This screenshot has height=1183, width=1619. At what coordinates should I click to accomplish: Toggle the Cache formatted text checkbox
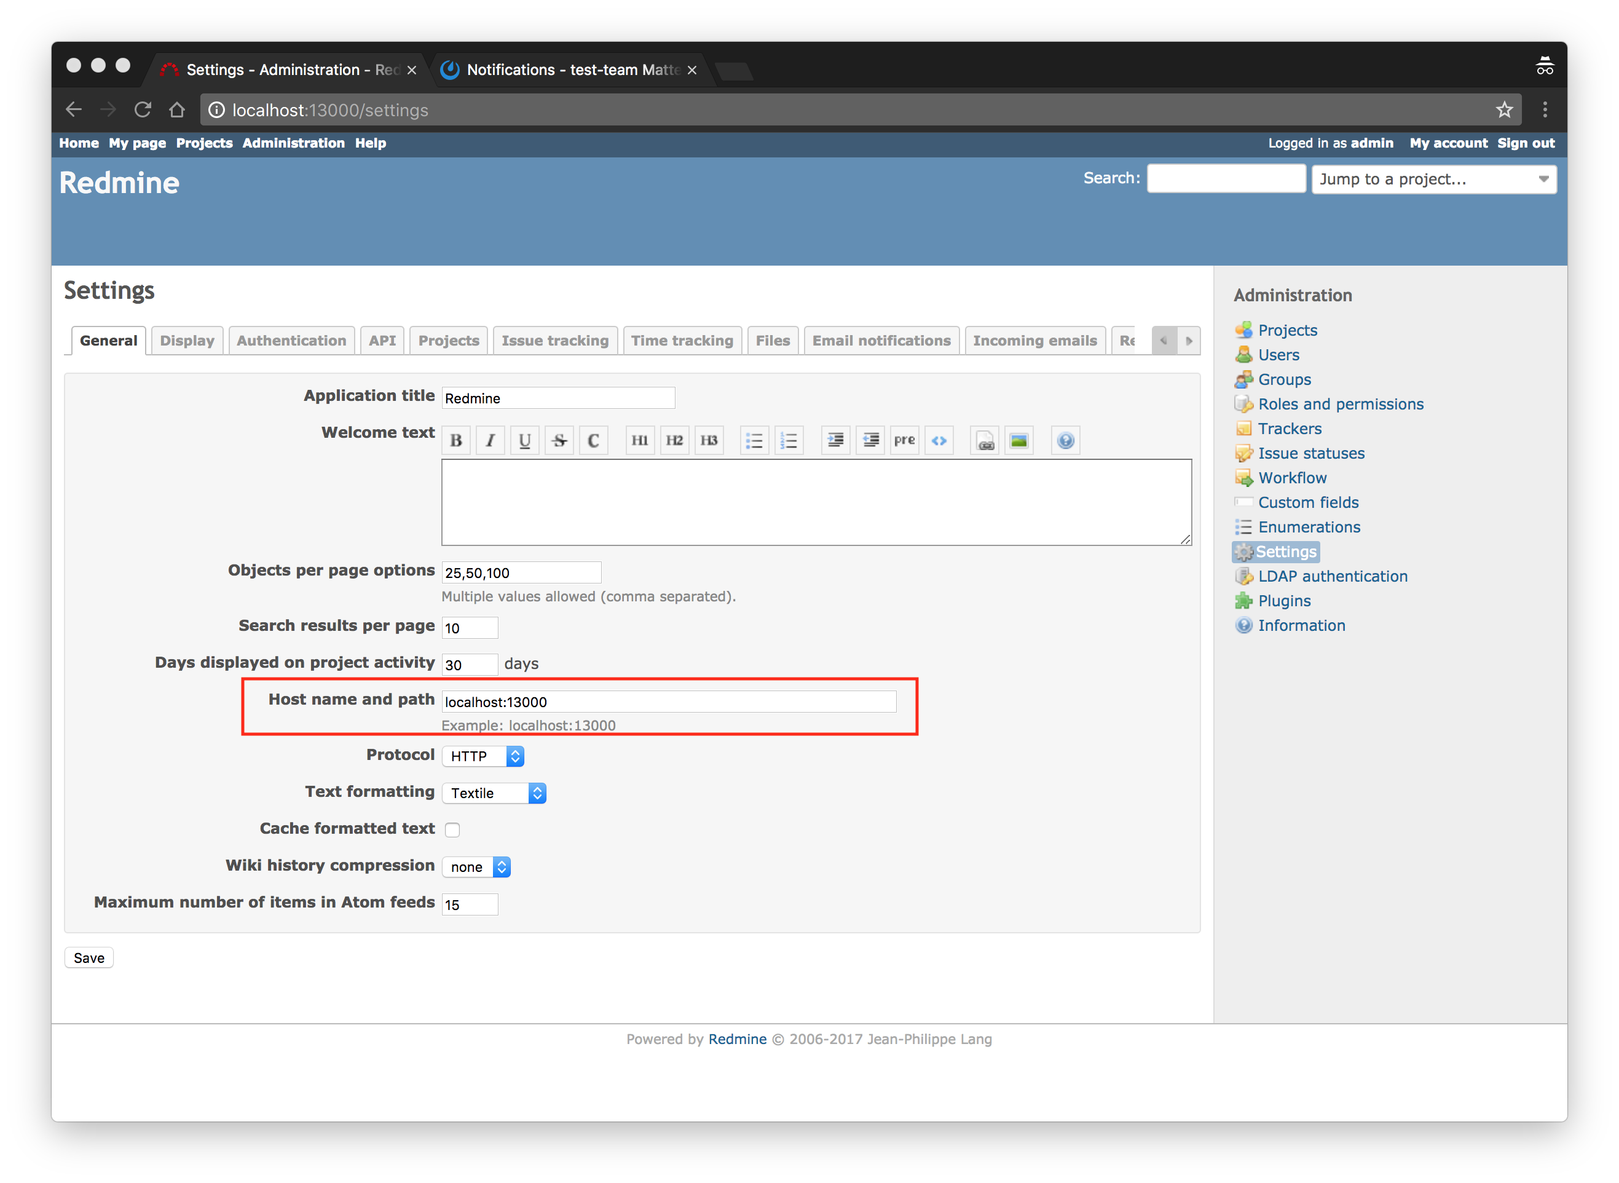pyautogui.click(x=452, y=829)
